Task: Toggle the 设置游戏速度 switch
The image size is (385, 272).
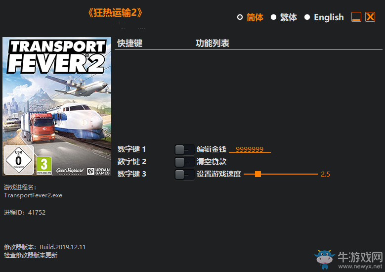Action: pyautogui.click(x=184, y=174)
